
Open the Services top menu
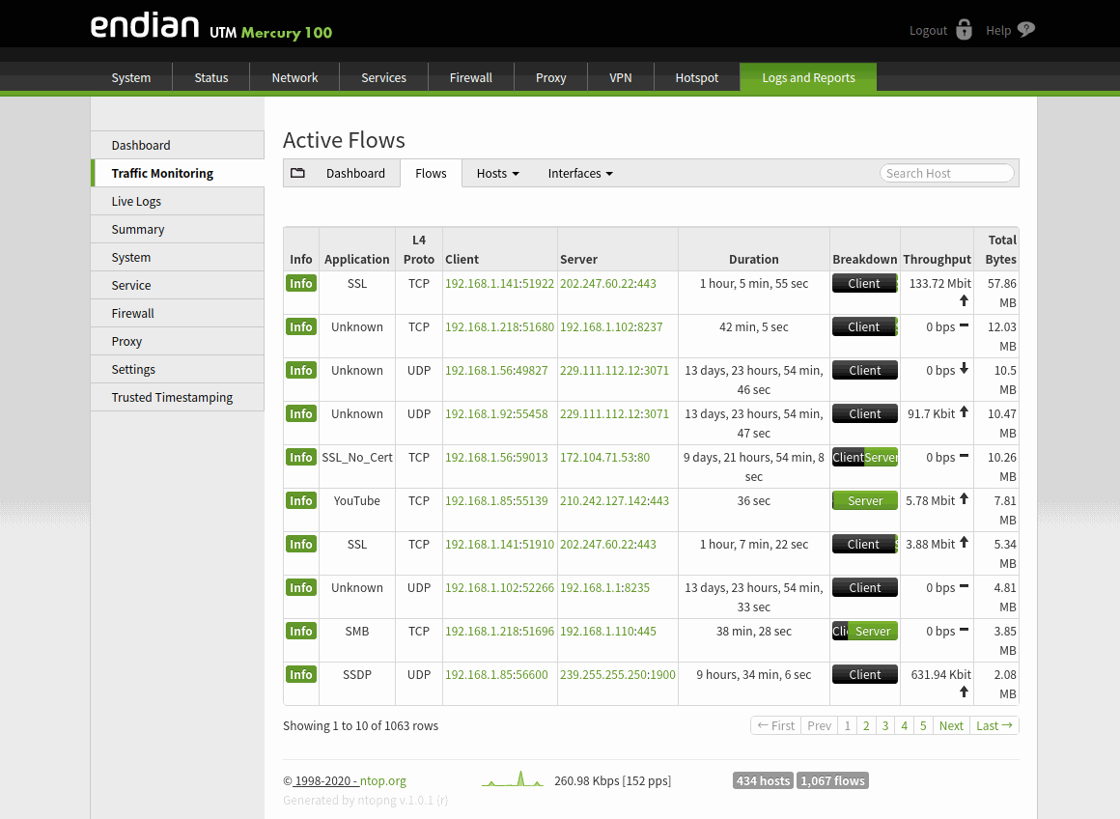tap(383, 78)
